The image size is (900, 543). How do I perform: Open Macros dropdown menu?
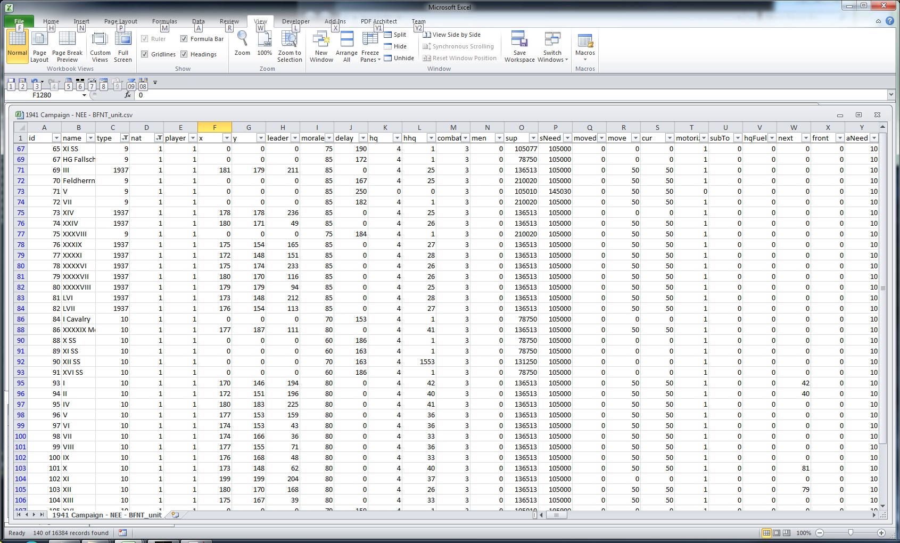585,46
